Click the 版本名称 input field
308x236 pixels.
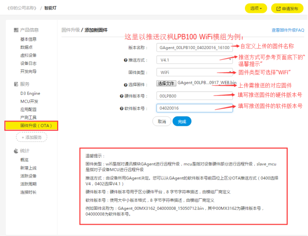point(195,48)
